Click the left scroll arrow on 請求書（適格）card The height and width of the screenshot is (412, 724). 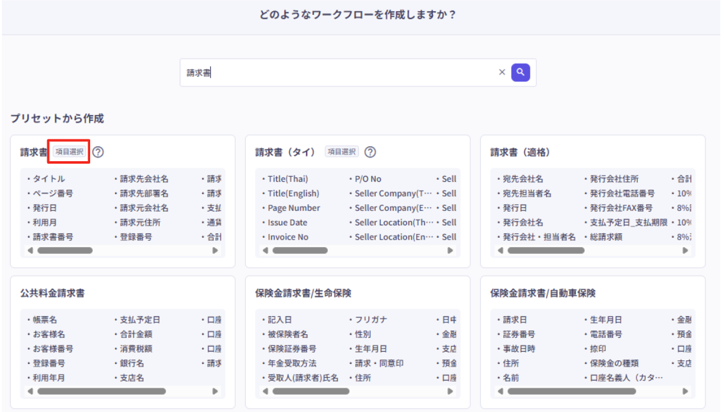click(x=499, y=250)
